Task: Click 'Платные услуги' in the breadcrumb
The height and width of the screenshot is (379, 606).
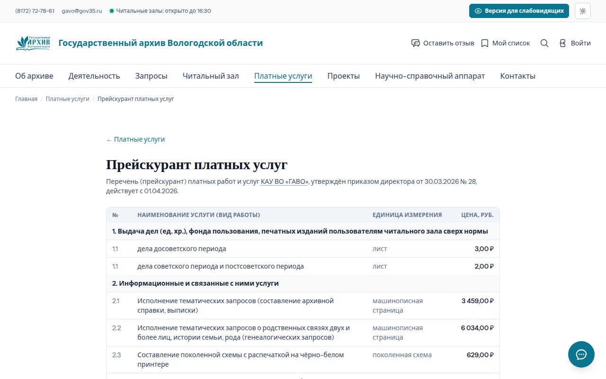Action: [x=68, y=99]
